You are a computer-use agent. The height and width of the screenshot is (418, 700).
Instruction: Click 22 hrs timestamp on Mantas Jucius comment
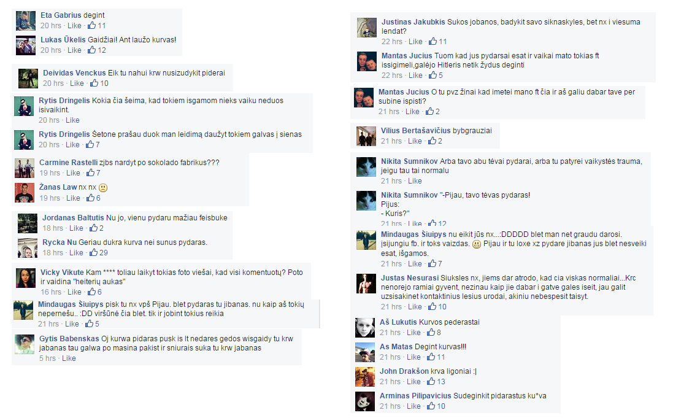coord(391,75)
